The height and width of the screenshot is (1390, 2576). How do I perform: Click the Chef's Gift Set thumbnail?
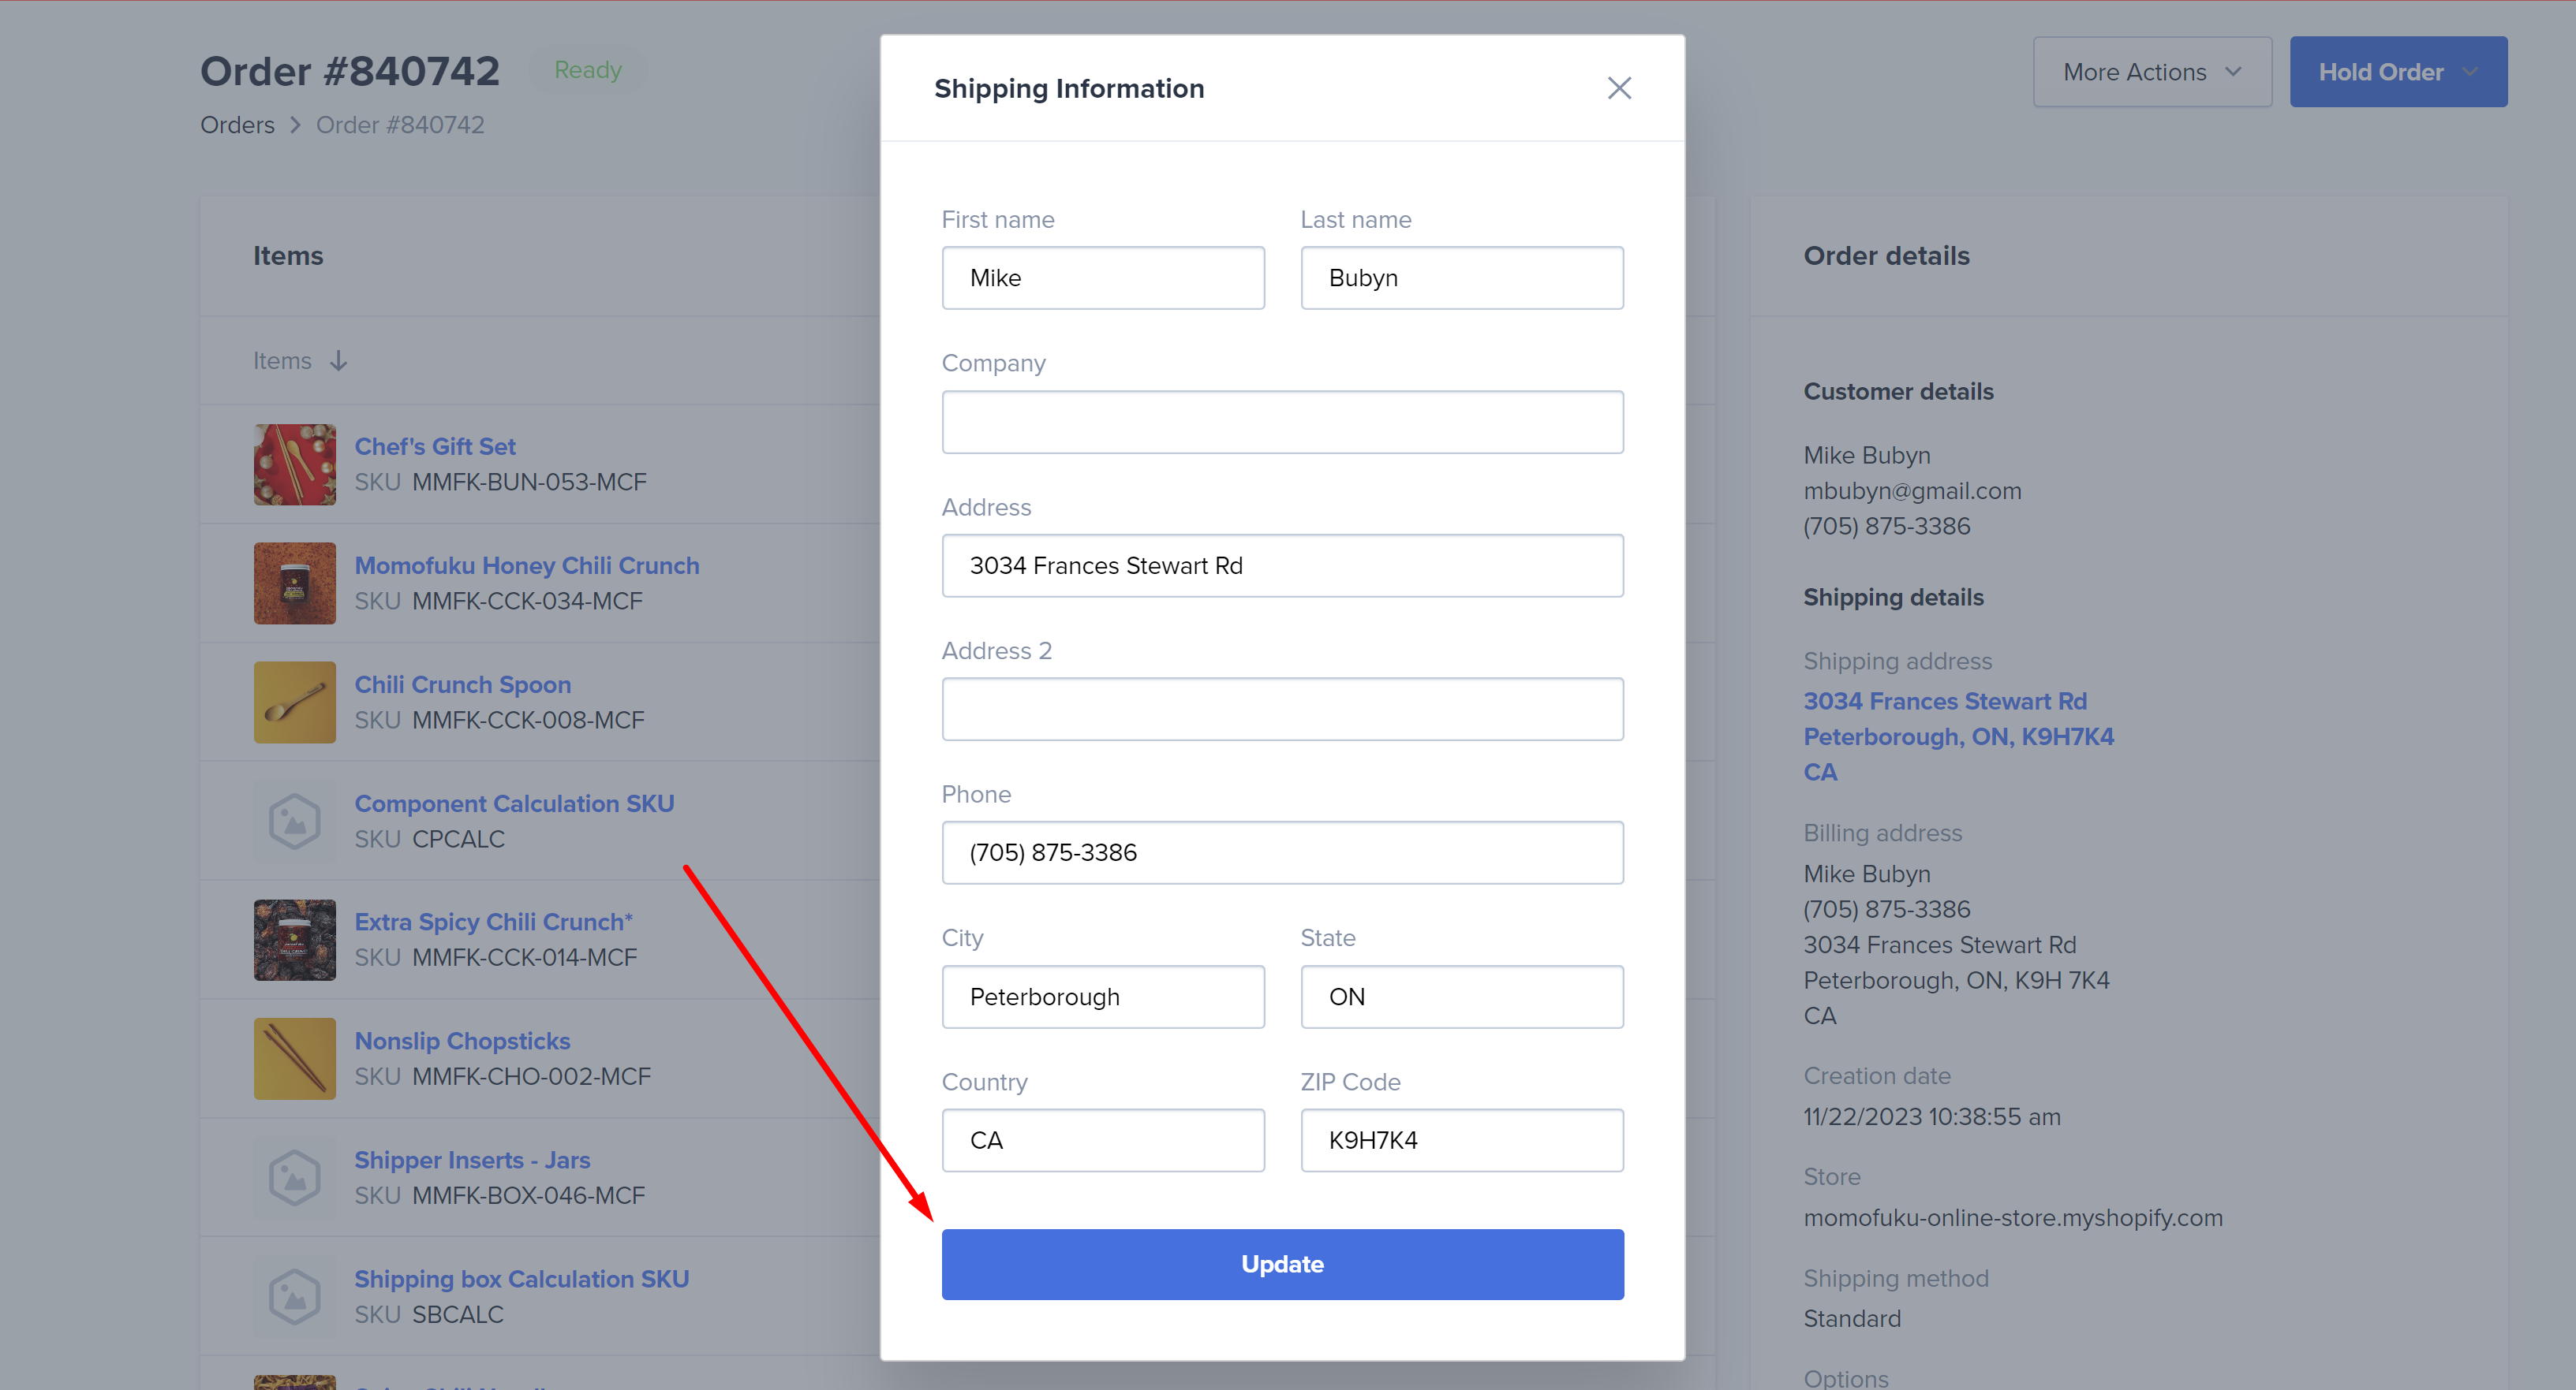click(x=295, y=464)
